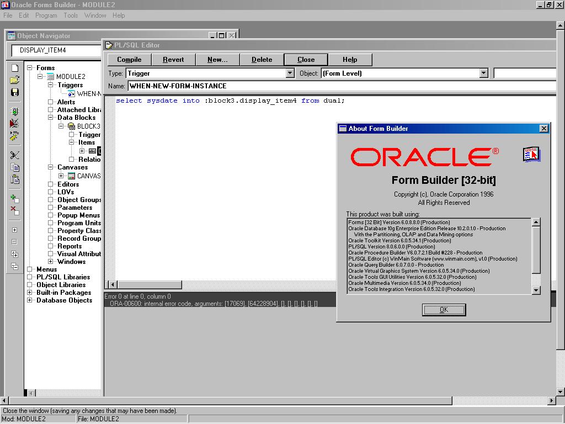Click the About list scroll-down arrow
565x424 pixels.
coord(536,290)
